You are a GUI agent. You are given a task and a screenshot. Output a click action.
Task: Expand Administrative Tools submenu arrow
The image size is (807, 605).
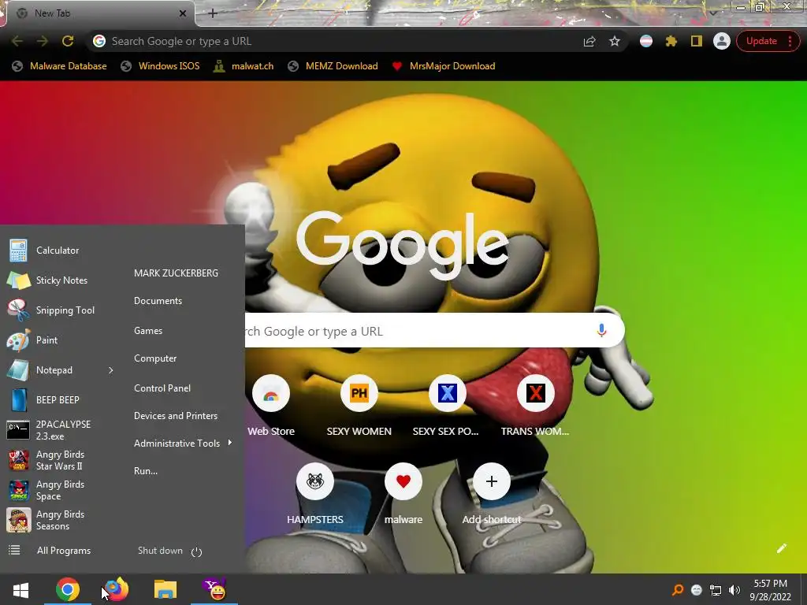point(229,443)
